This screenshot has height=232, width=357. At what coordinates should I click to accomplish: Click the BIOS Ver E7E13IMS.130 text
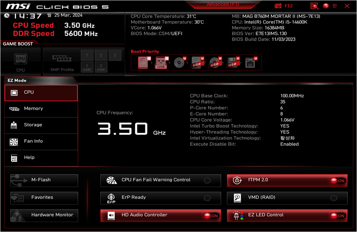[x=259, y=34]
